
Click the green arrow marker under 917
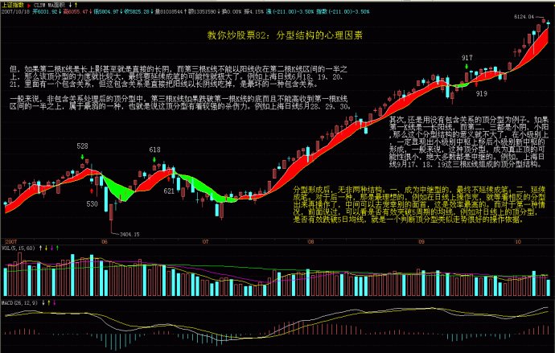tap(467, 66)
